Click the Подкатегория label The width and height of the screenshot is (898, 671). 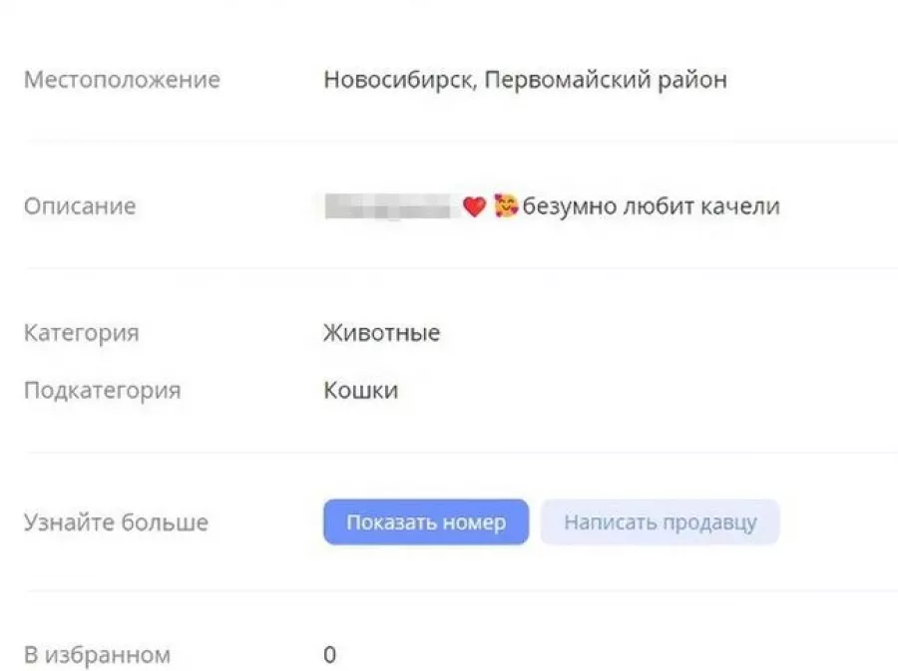(x=102, y=390)
